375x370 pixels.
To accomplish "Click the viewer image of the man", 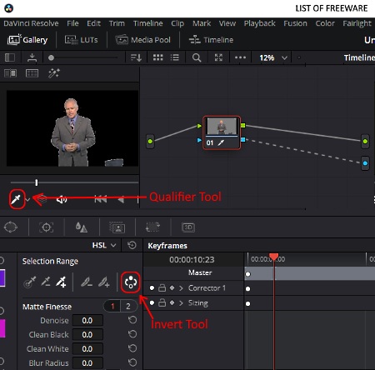I will click(x=72, y=128).
